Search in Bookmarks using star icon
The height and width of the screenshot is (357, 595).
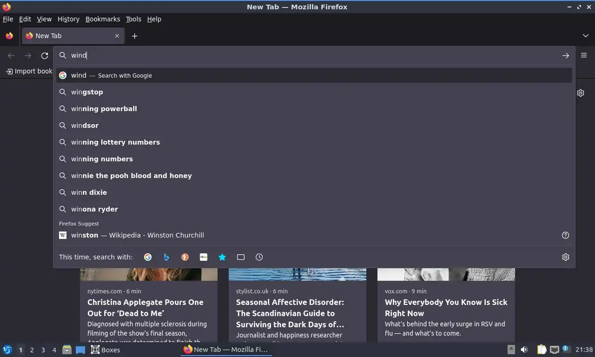222,257
